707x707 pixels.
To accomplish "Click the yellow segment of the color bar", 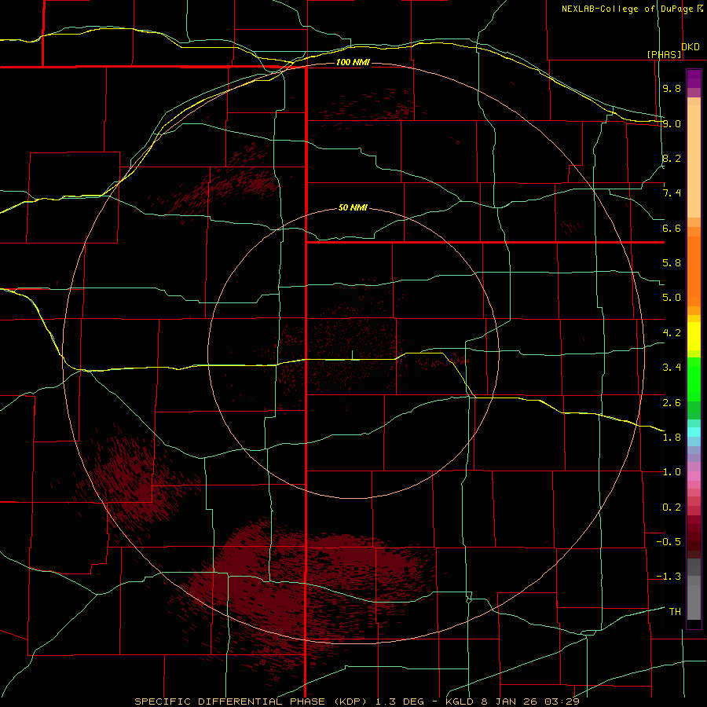I will pos(694,336).
